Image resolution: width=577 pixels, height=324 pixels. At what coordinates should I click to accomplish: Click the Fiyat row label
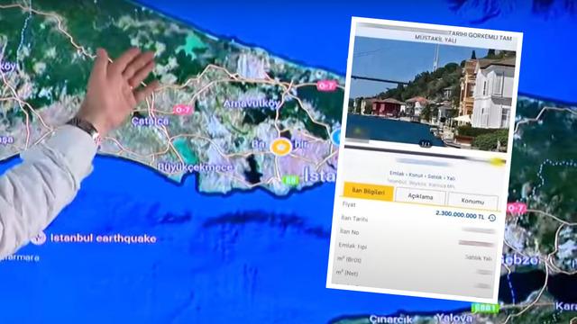point(349,204)
